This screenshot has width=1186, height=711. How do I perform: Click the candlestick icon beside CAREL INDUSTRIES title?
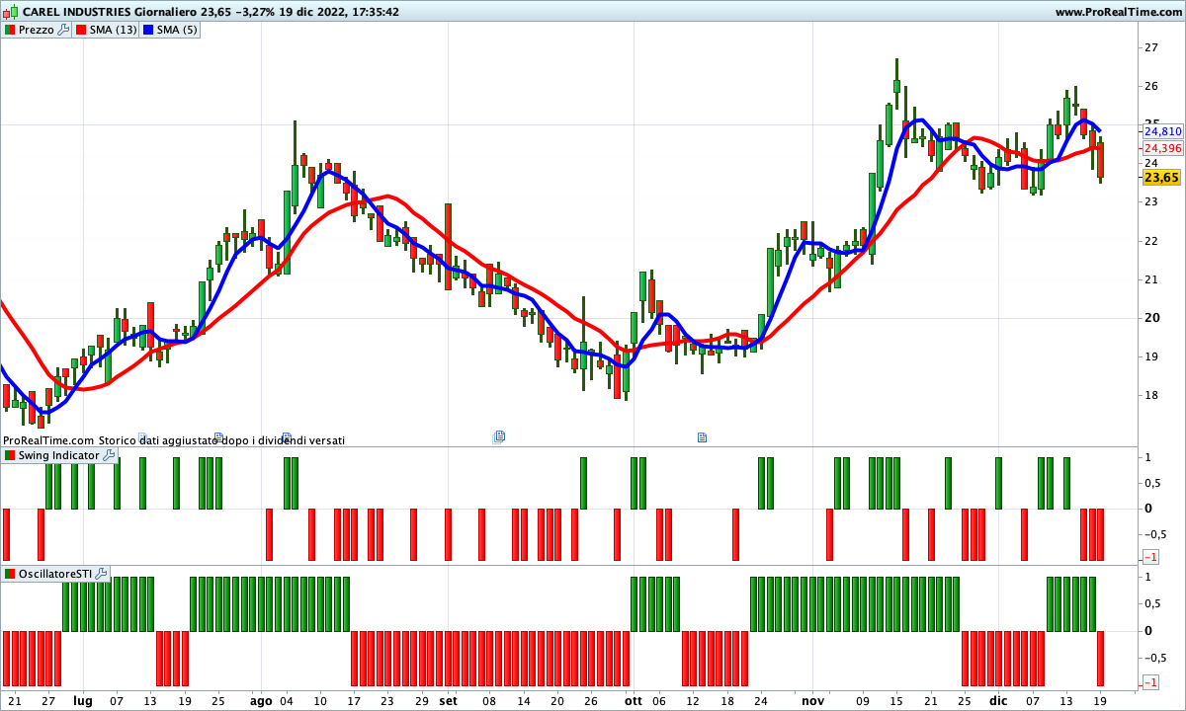(11, 12)
